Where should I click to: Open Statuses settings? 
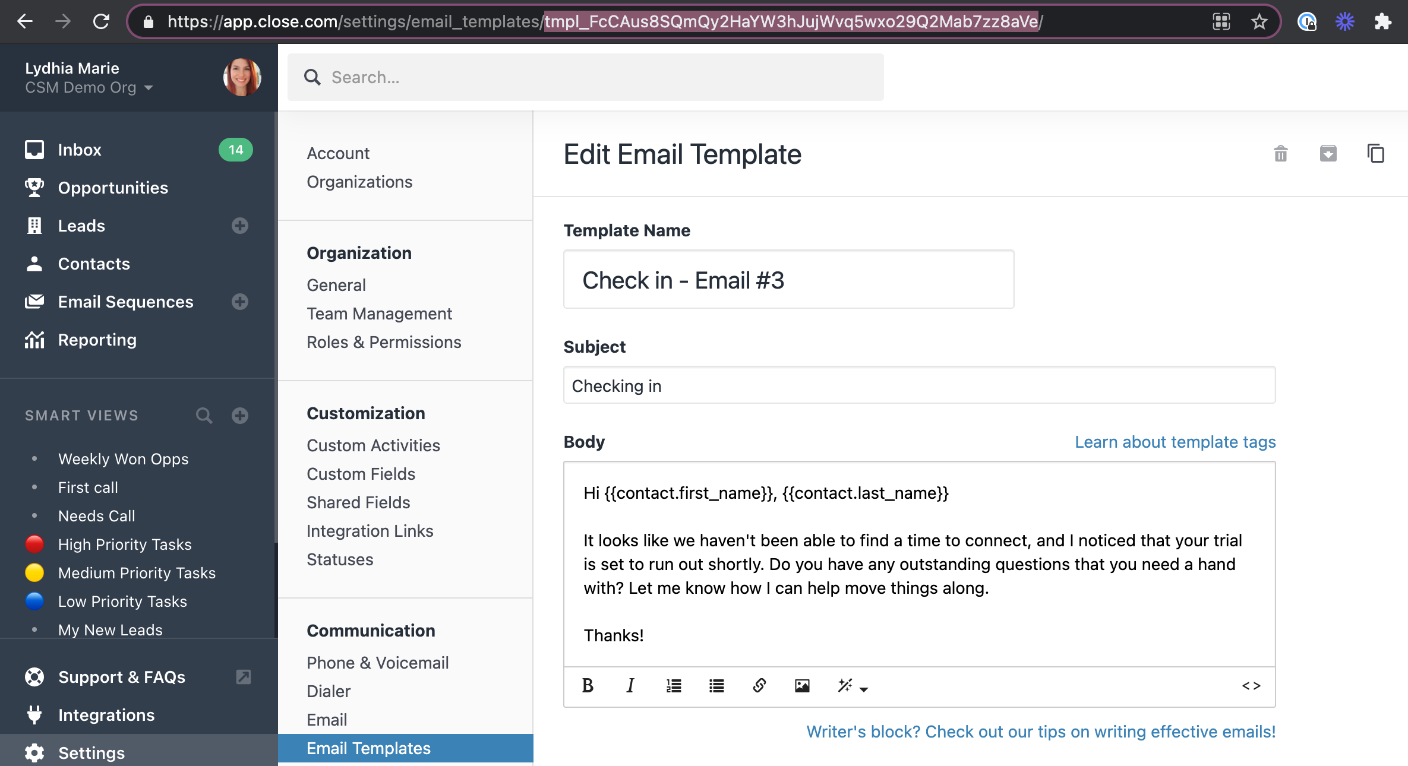point(340,559)
